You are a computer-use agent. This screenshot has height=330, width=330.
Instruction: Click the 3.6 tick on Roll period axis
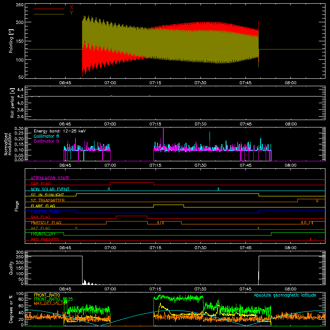[x=20, y=116]
